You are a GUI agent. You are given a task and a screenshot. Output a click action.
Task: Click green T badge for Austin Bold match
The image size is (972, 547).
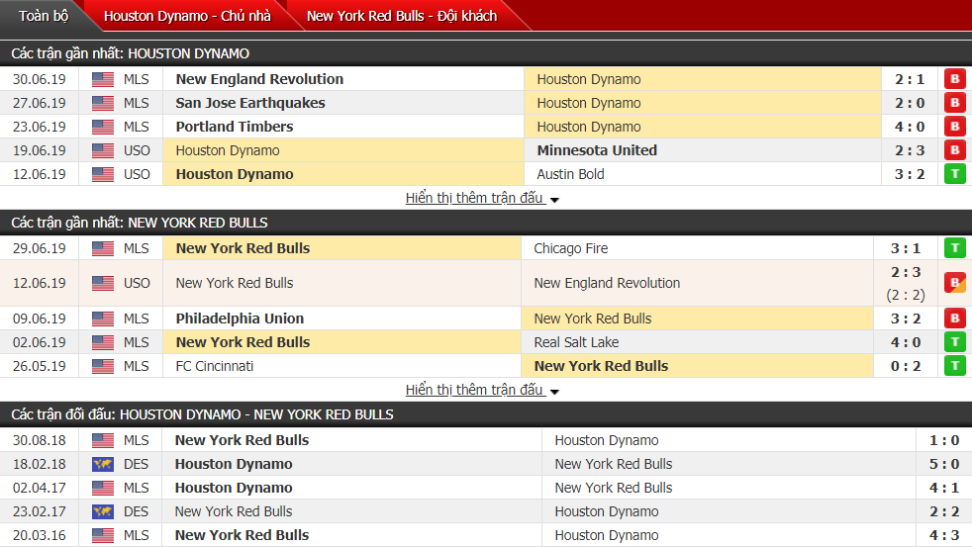[954, 174]
